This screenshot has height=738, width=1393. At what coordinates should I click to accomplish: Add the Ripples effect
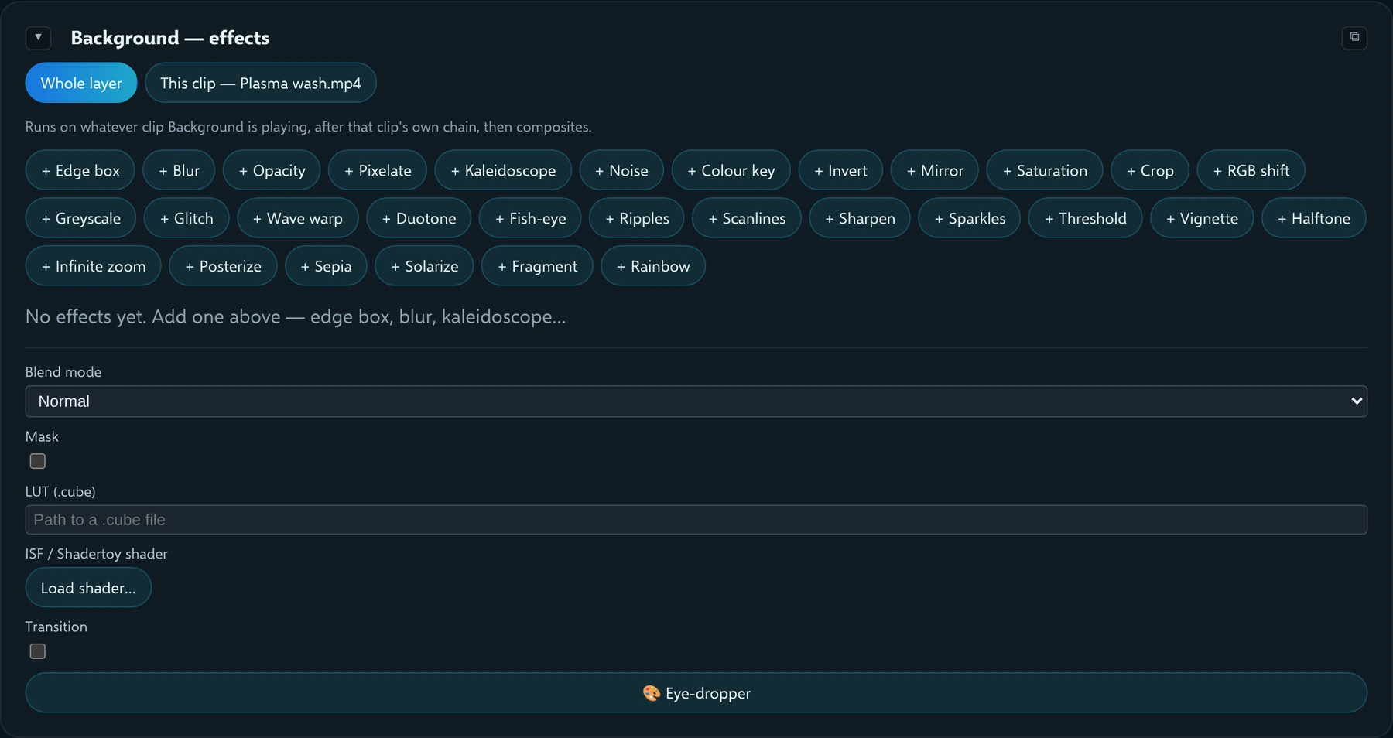point(637,218)
